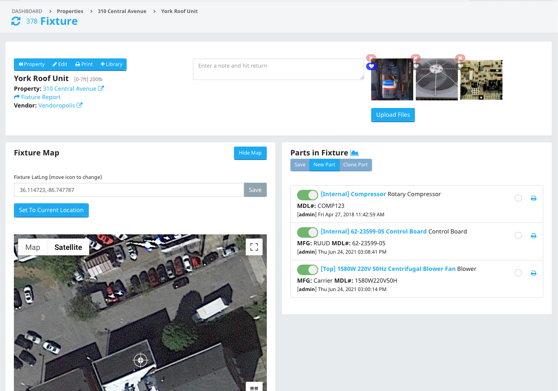Switch the map to Map view
The height and width of the screenshot is (391, 558).
coord(33,247)
